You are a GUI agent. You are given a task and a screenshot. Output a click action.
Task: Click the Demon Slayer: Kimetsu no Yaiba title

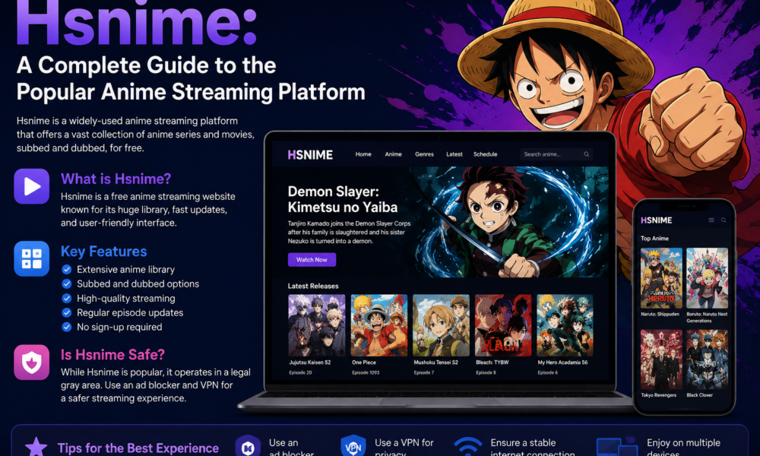coord(343,199)
